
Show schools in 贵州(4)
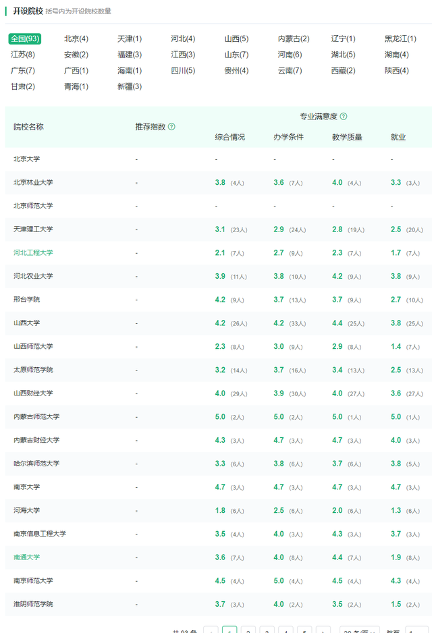coord(237,71)
